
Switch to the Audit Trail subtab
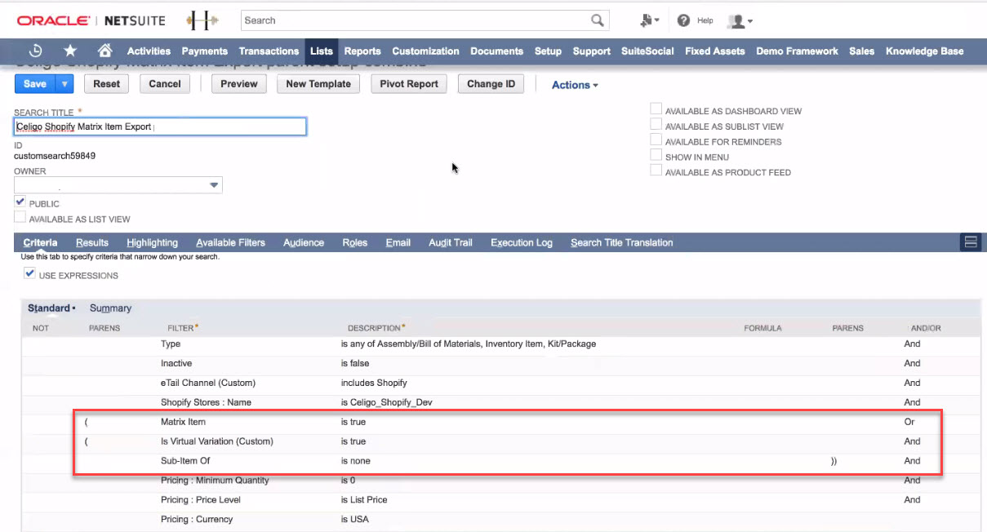451,242
